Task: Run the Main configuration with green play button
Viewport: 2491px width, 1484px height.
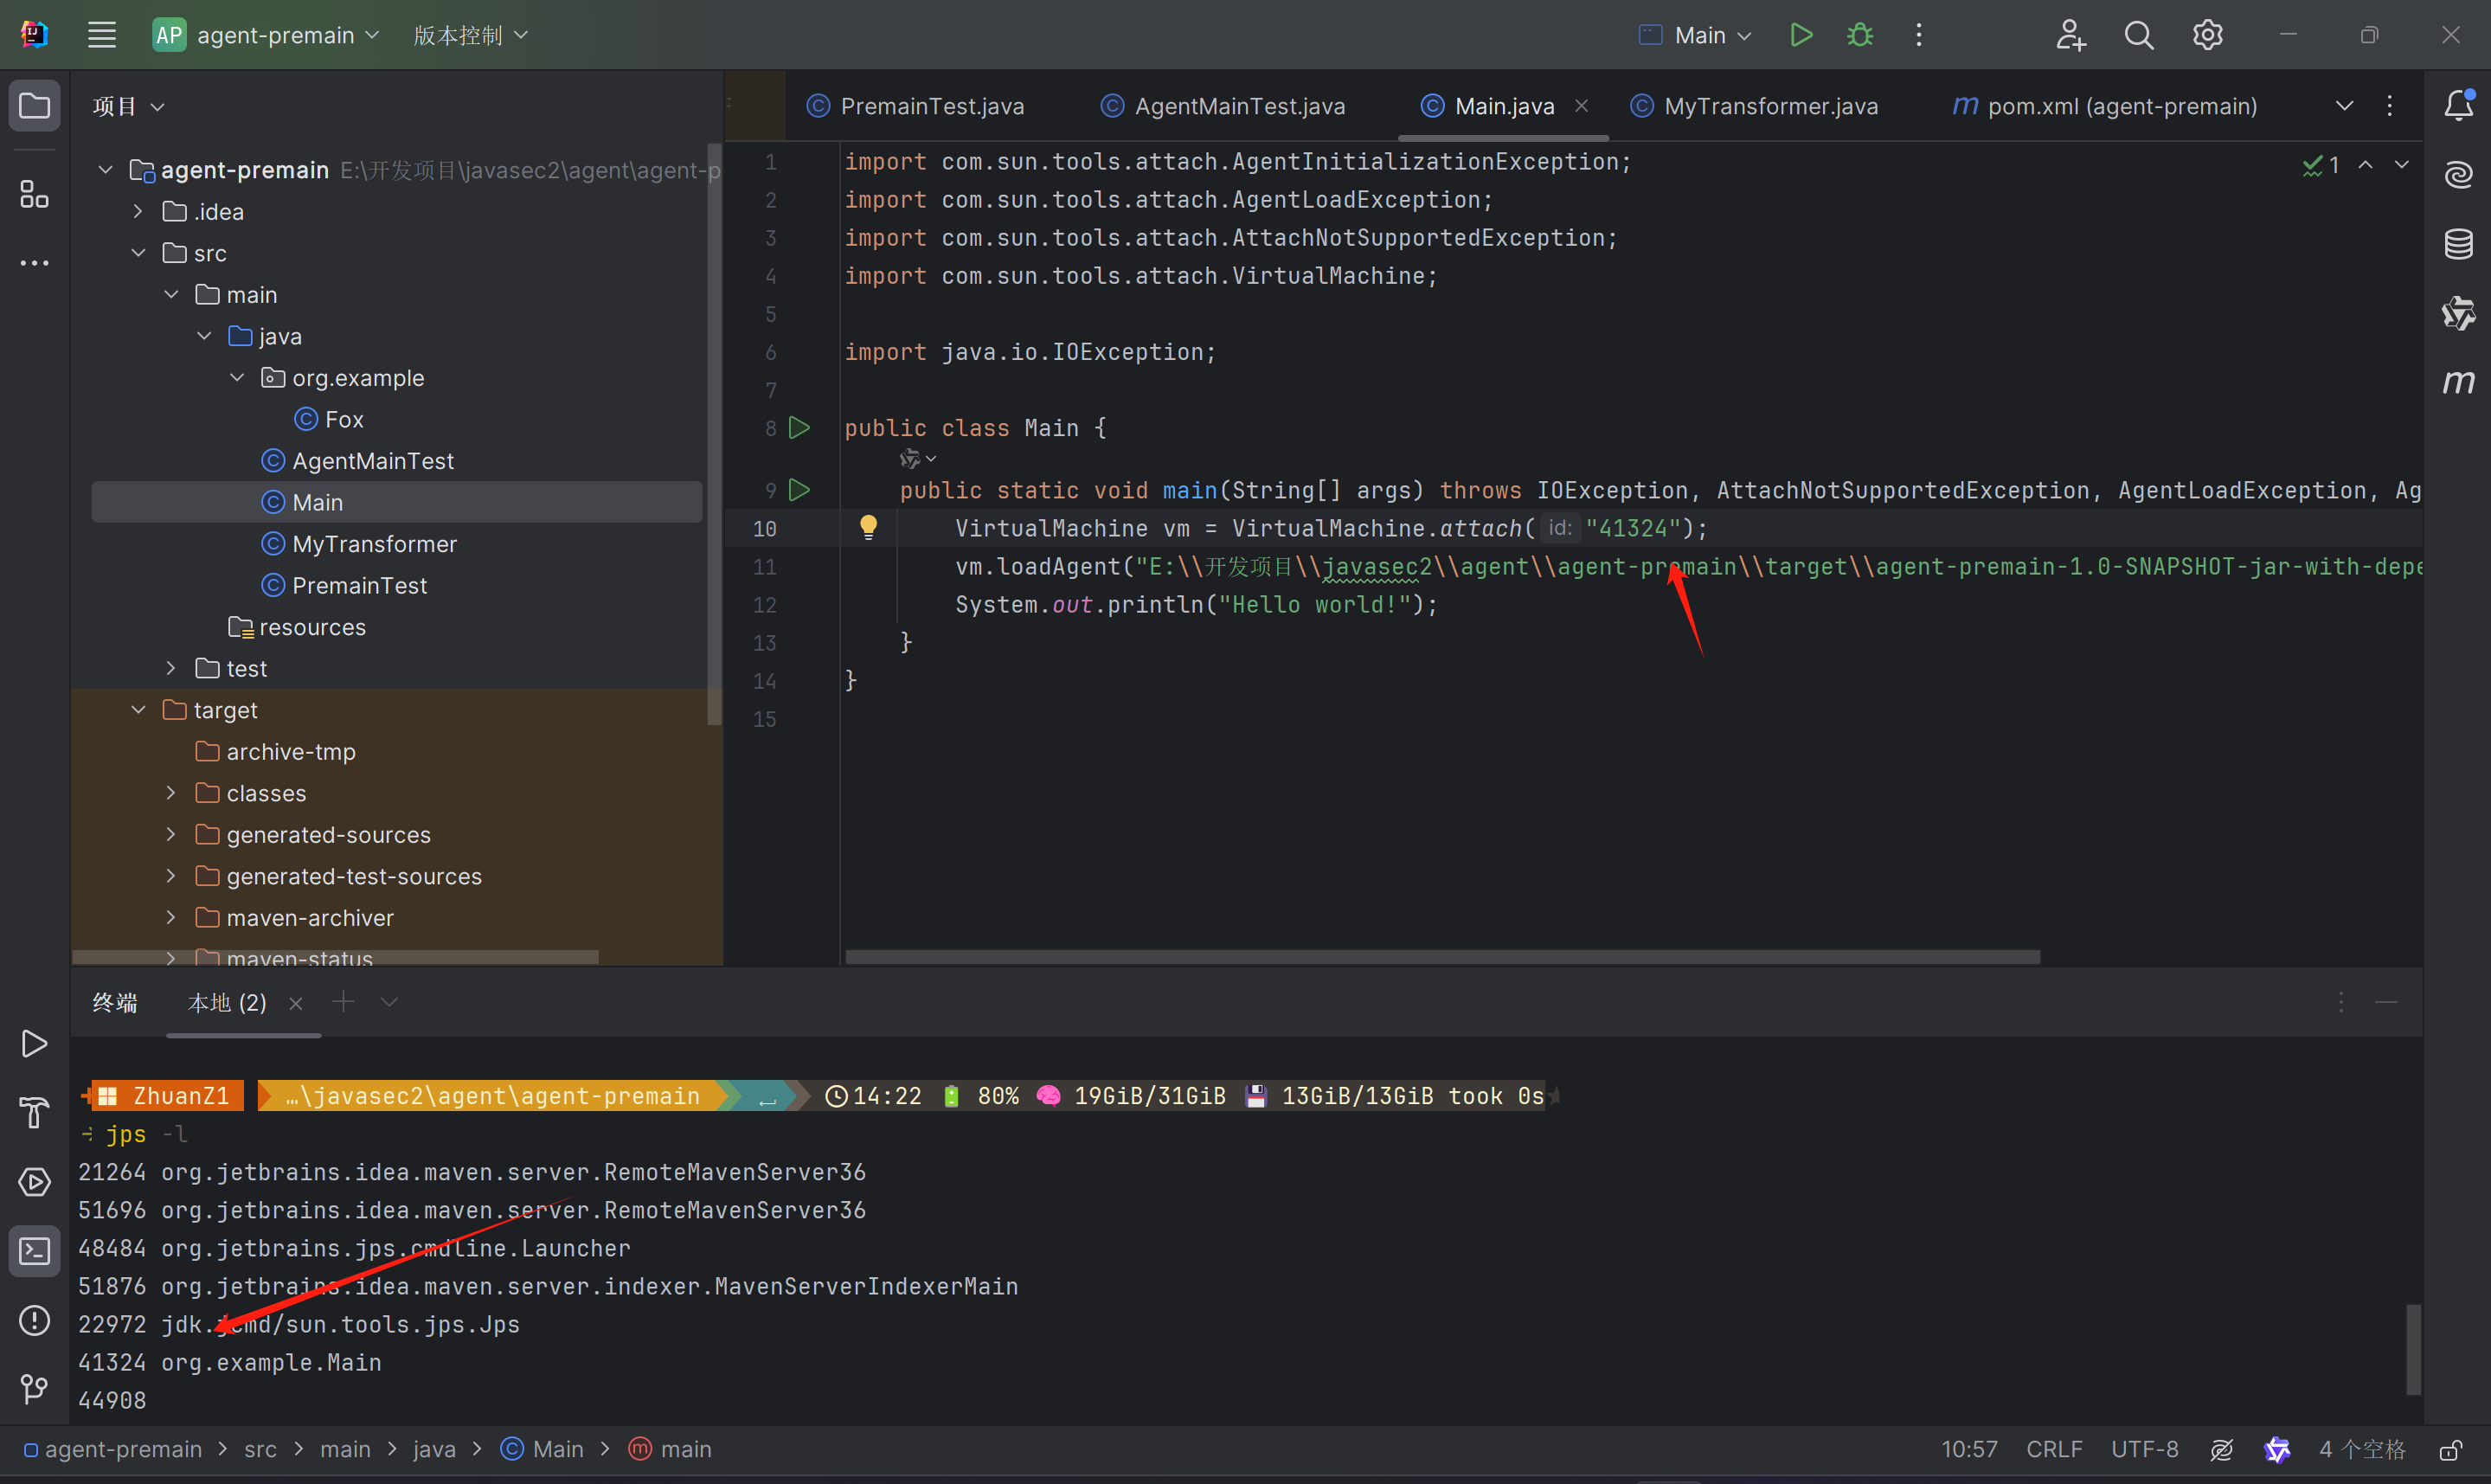Action: coord(1801,35)
